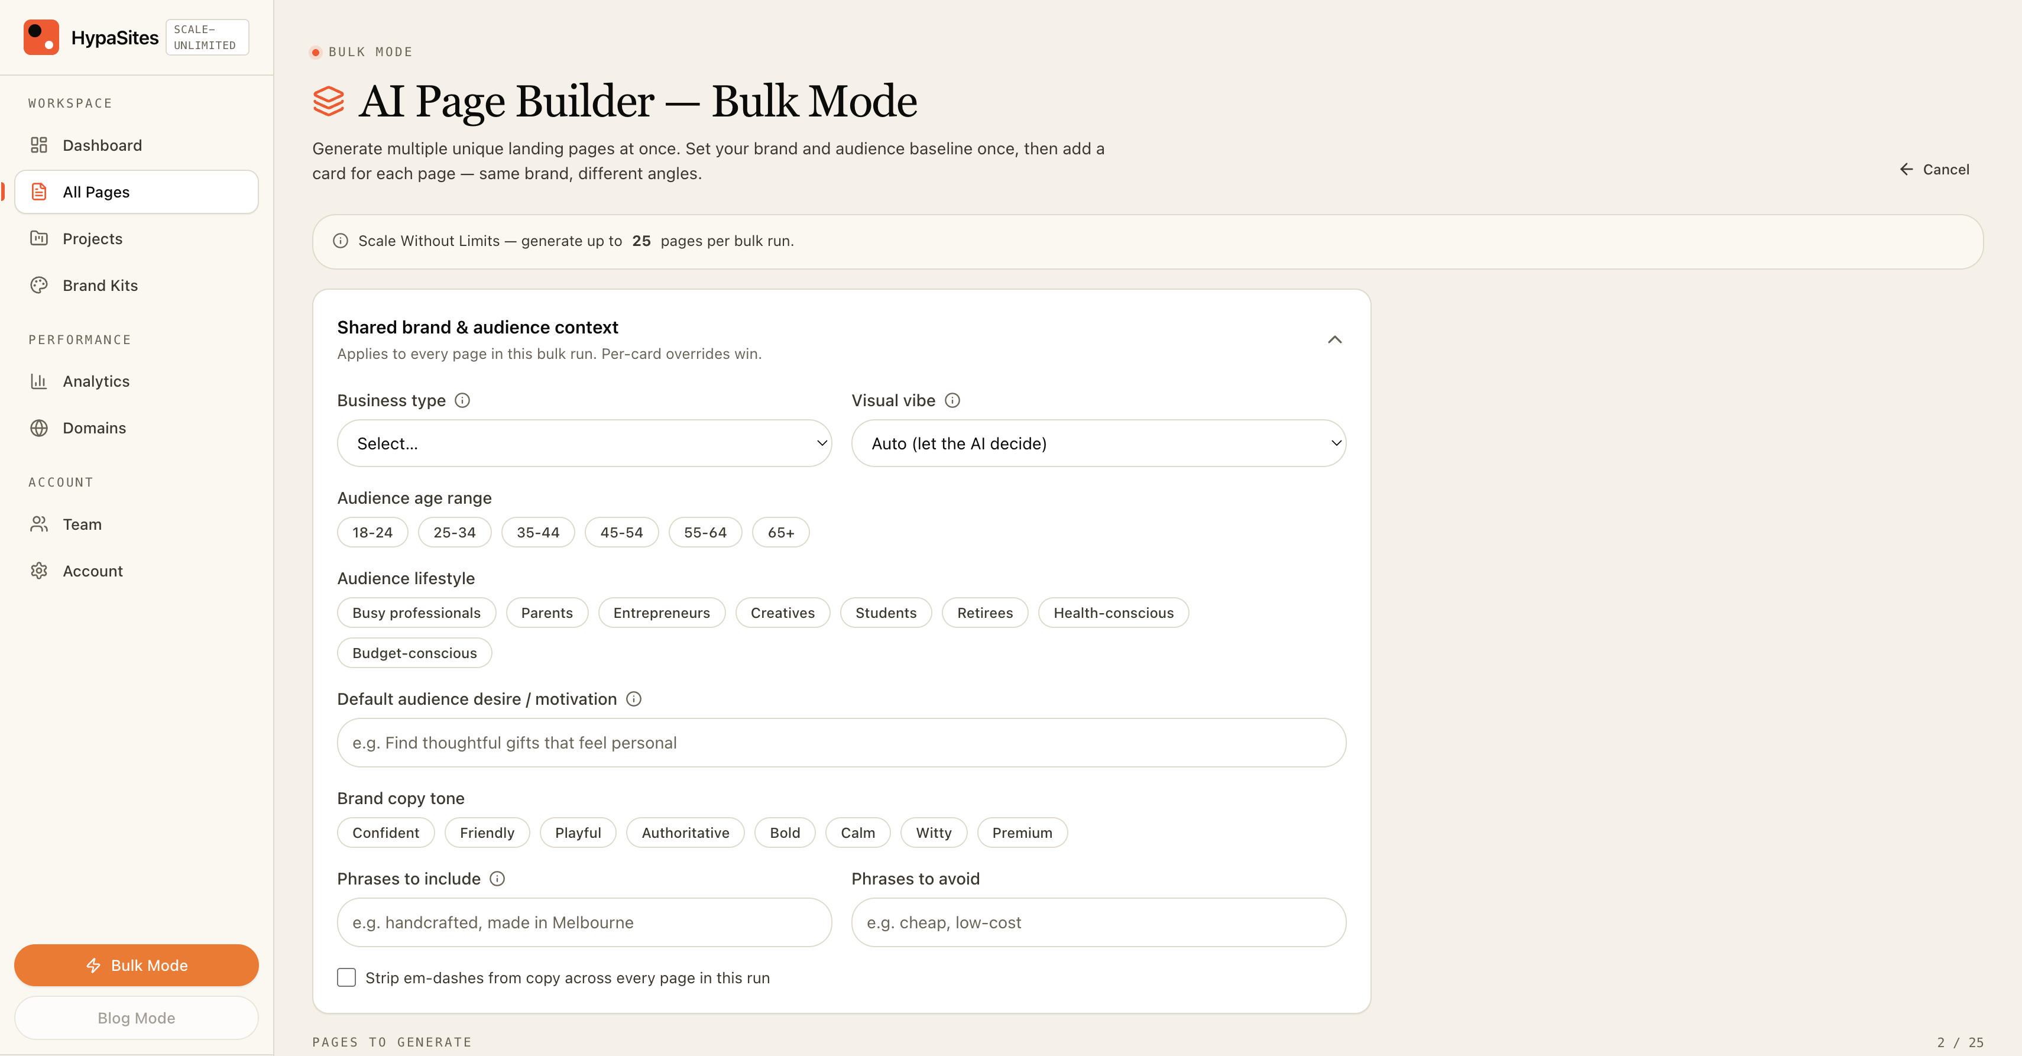Image resolution: width=2022 pixels, height=1056 pixels.
Task: Click the Visual vibe info icon
Action: tap(952, 400)
